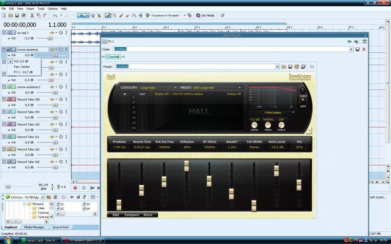Create a new project with toolbar icon
The image size is (391, 244).
pos(4,16)
